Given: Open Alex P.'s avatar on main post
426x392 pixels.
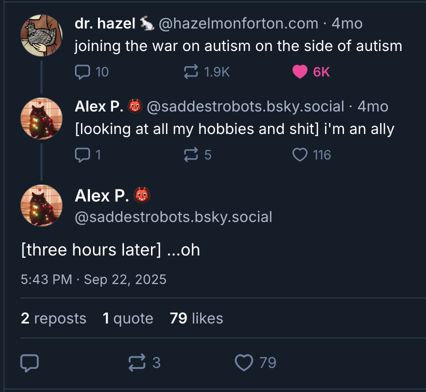Looking at the screenshot, I should [41, 206].
